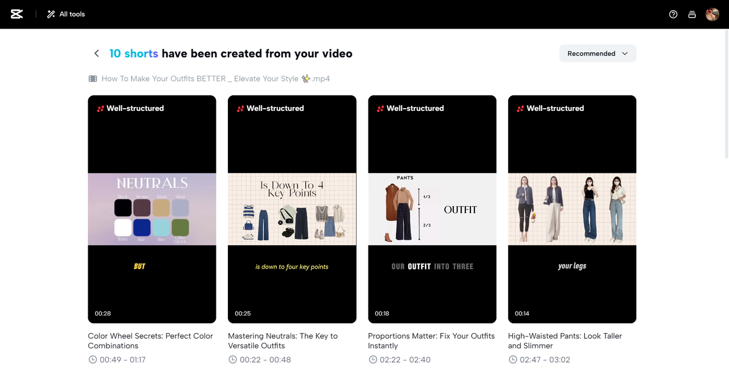The image size is (729, 378).
Task: Click caption 'is down to four key points'
Action: coord(292,266)
